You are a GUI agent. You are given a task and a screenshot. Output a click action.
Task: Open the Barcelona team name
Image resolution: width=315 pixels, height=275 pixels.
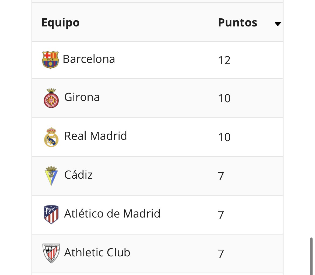tap(89, 59)
